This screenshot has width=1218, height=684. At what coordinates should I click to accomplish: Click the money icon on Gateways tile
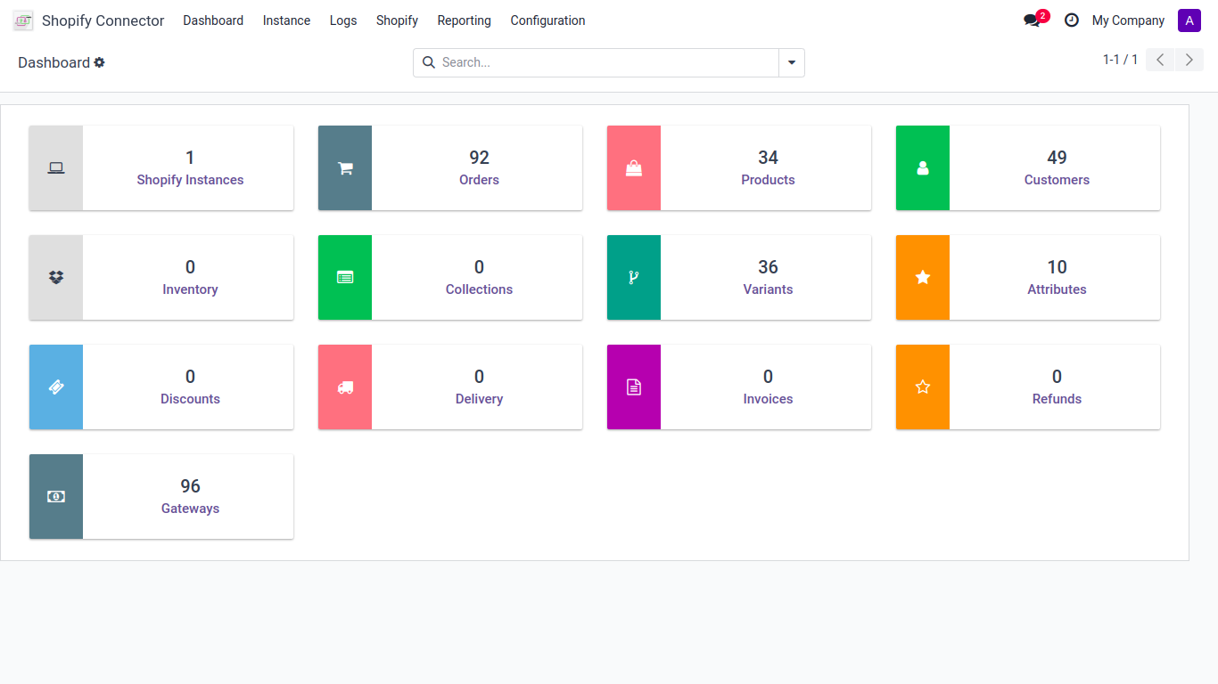point(56,497)
